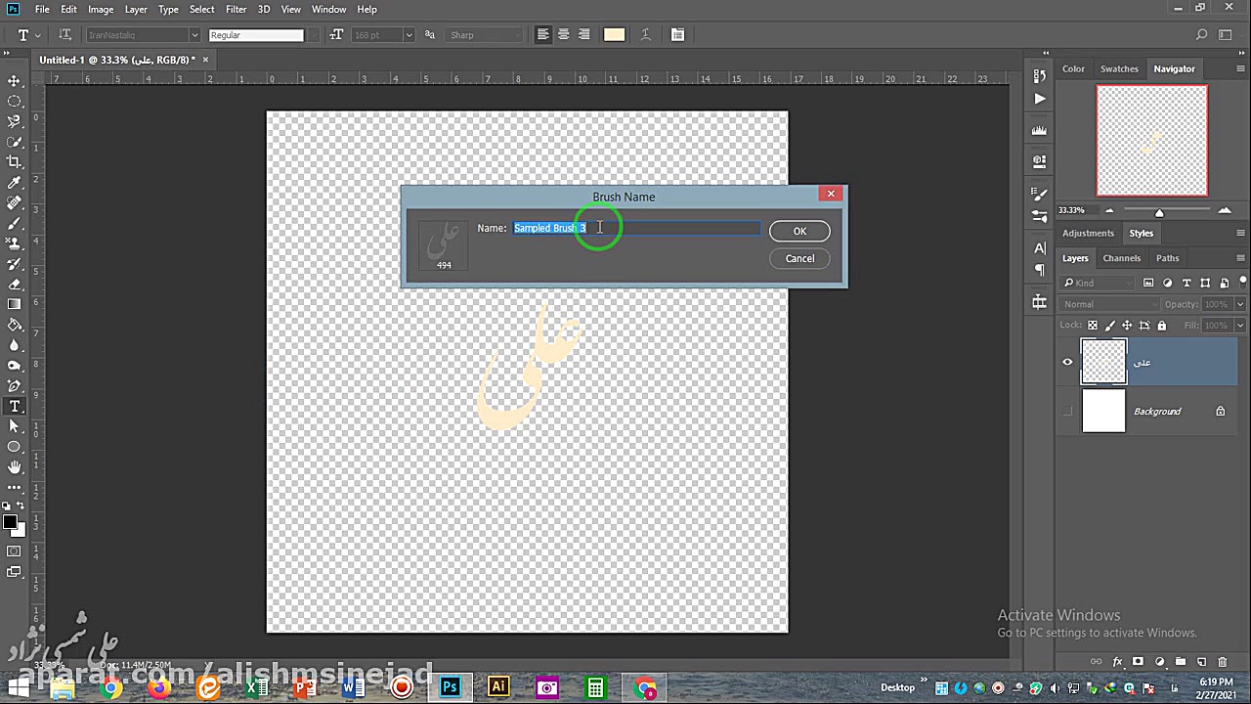Click the Photoshop icon in the taskbar

click(x=450, y=687)
